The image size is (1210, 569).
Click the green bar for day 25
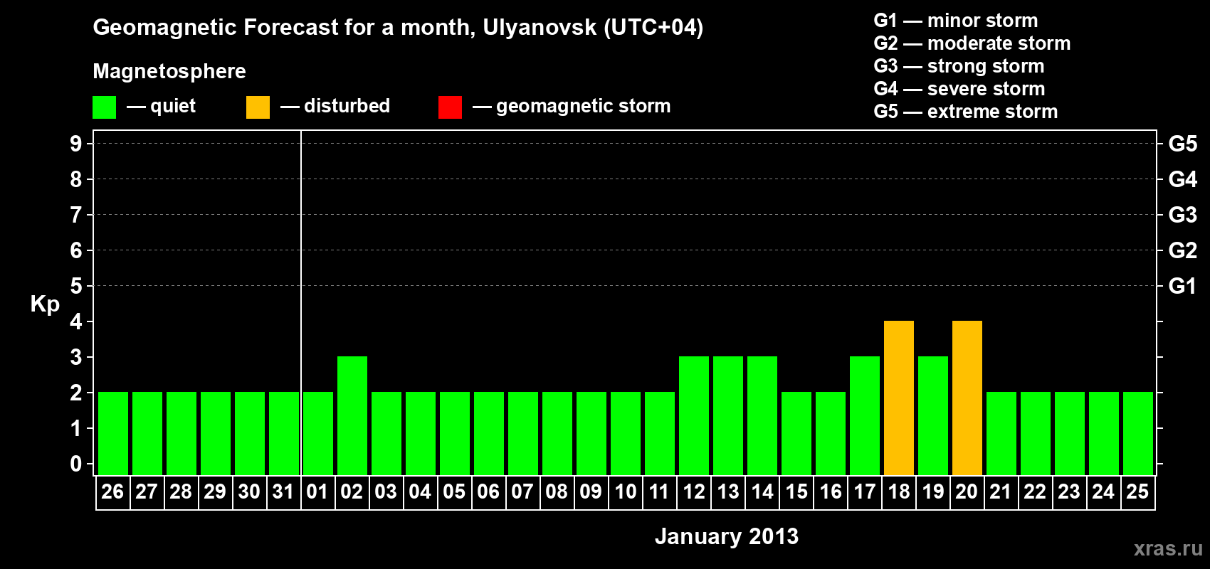click(x=1138, y=433)
